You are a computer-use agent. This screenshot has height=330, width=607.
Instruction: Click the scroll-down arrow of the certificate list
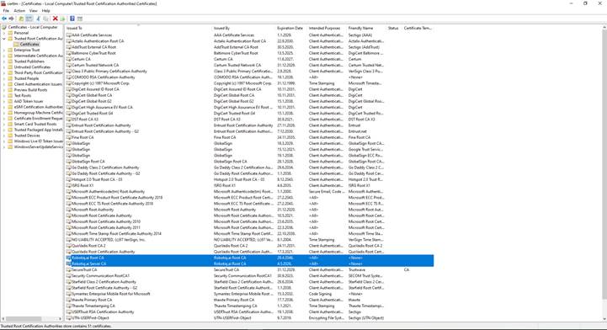tap(604, 319)
